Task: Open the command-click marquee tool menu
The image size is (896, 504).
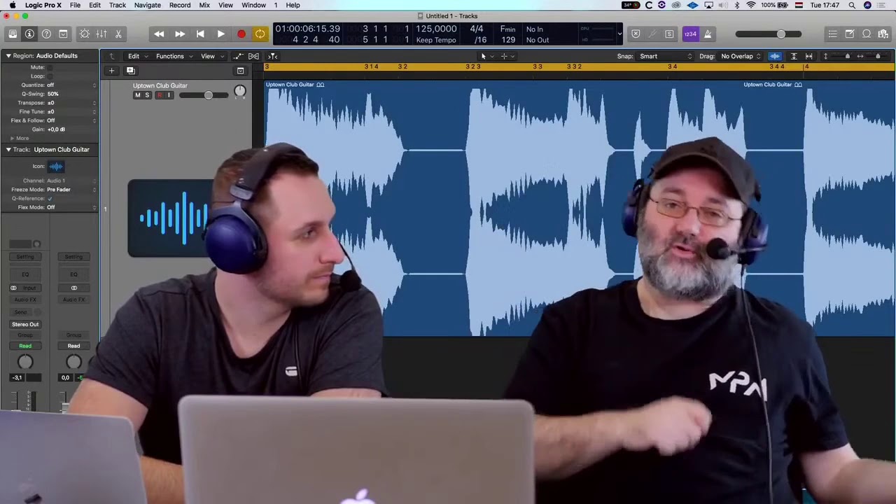Action: pos(507,56)
